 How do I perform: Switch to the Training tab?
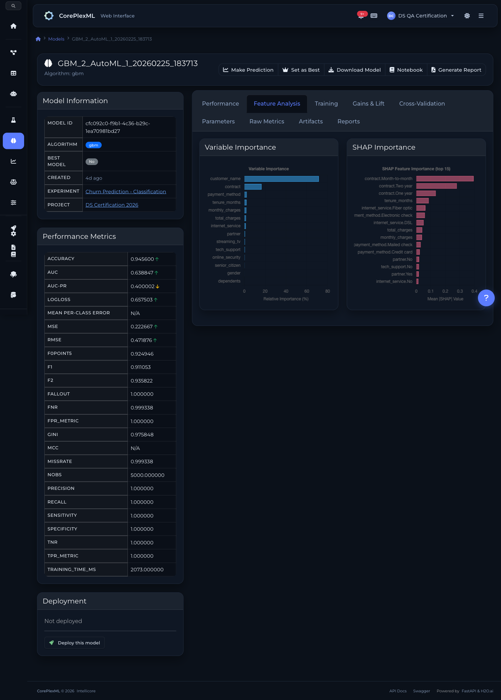tap(326, 103)
